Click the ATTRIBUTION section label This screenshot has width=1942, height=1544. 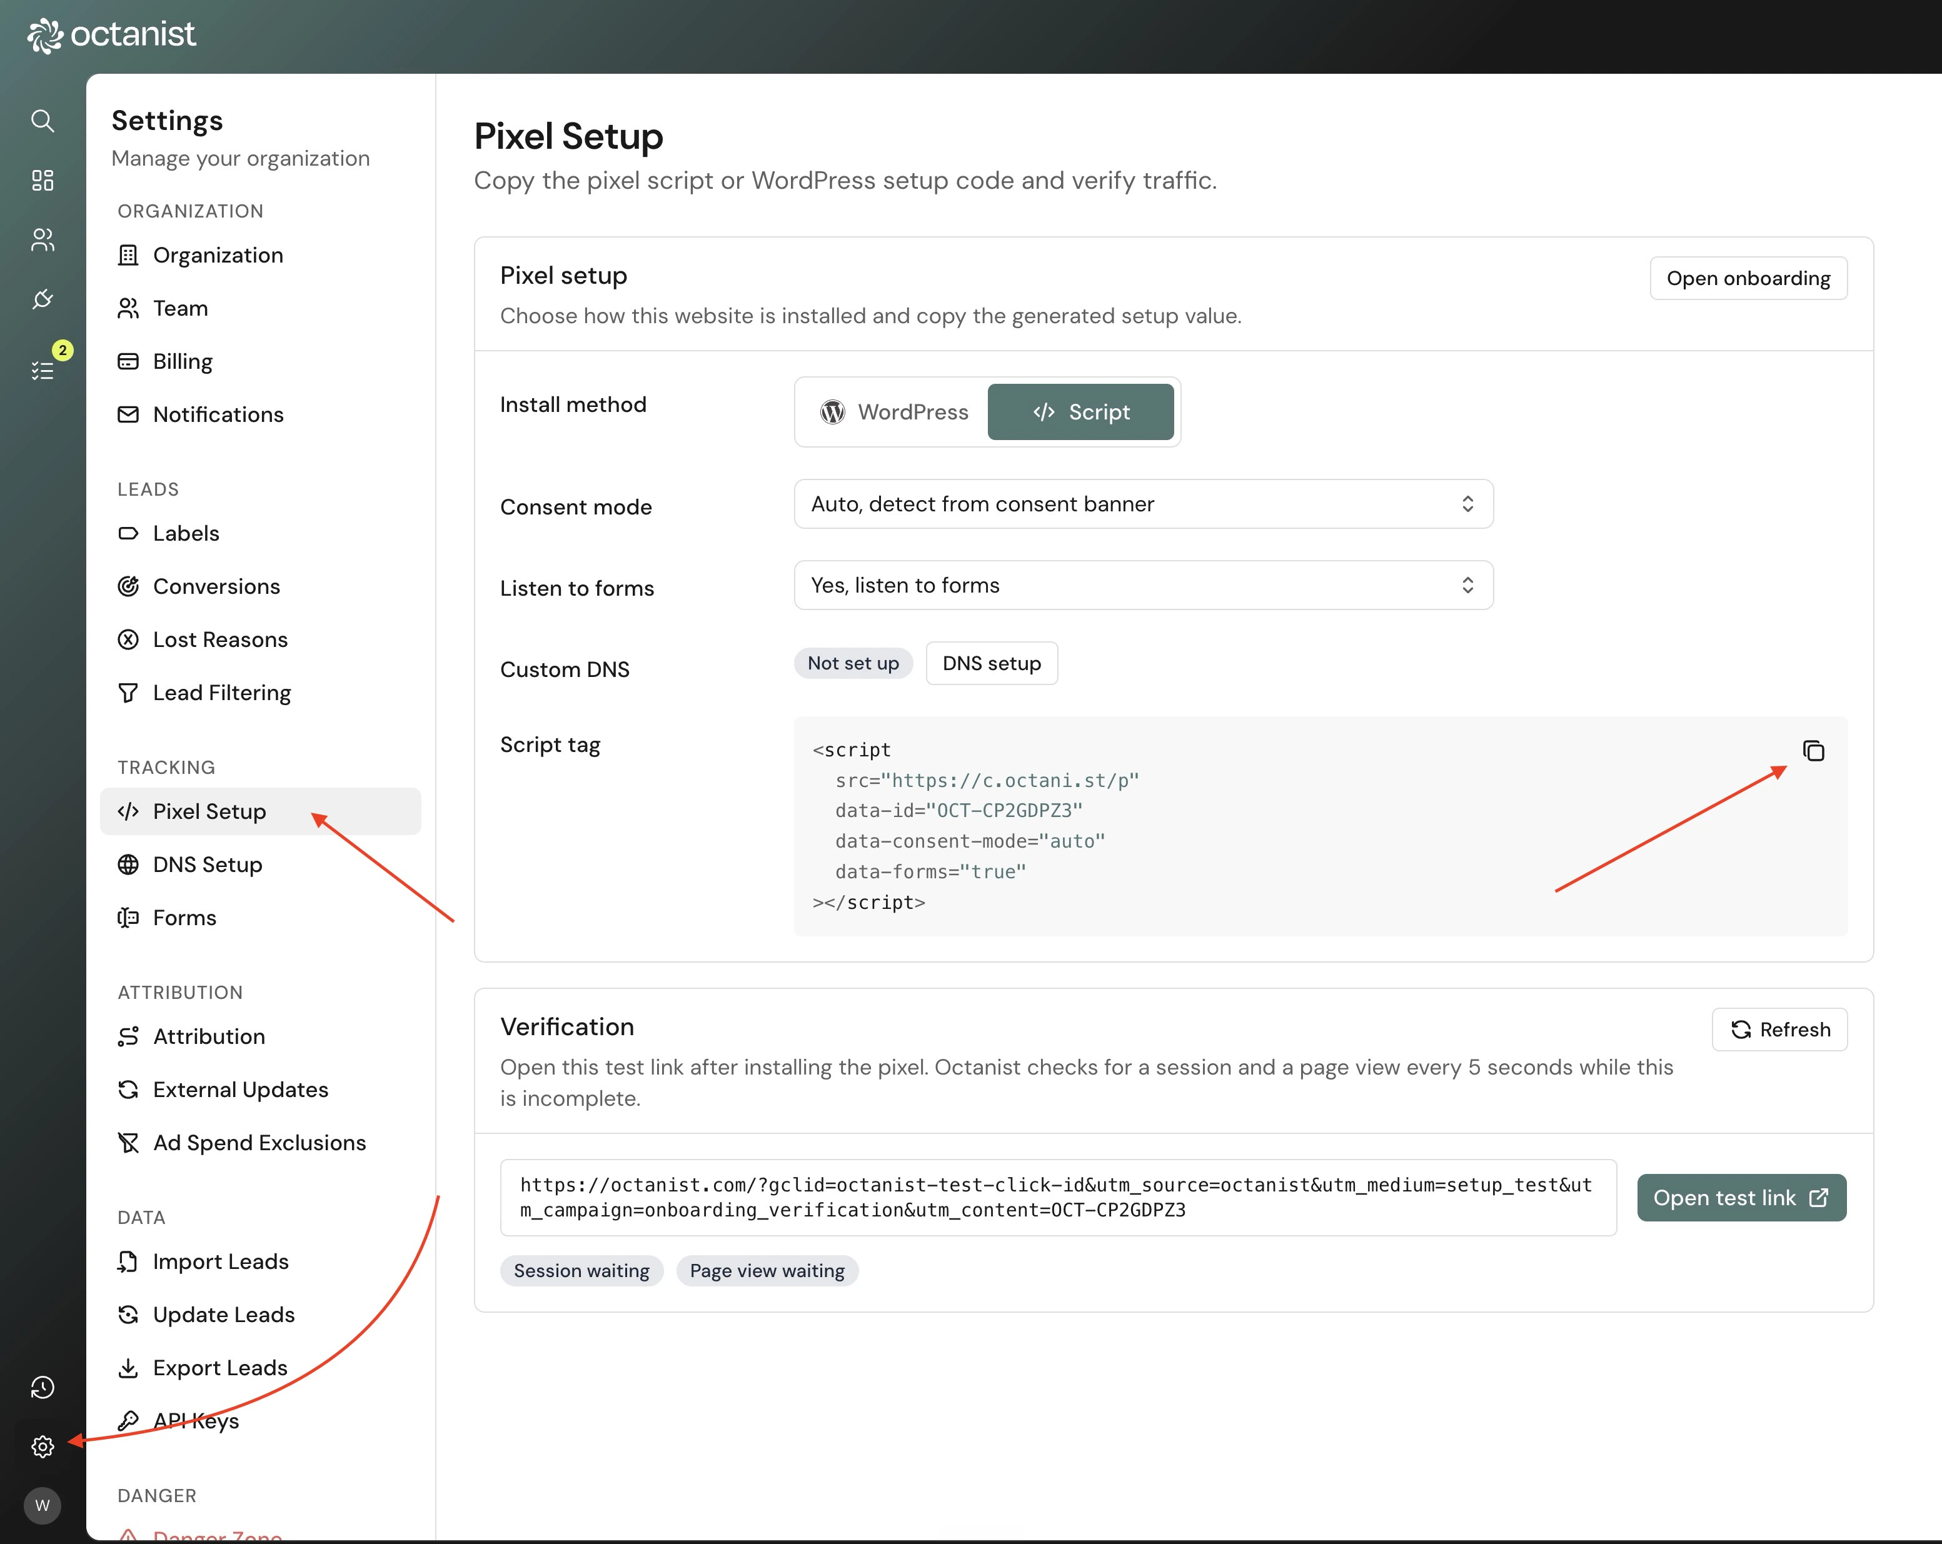(x=180, y=992)
